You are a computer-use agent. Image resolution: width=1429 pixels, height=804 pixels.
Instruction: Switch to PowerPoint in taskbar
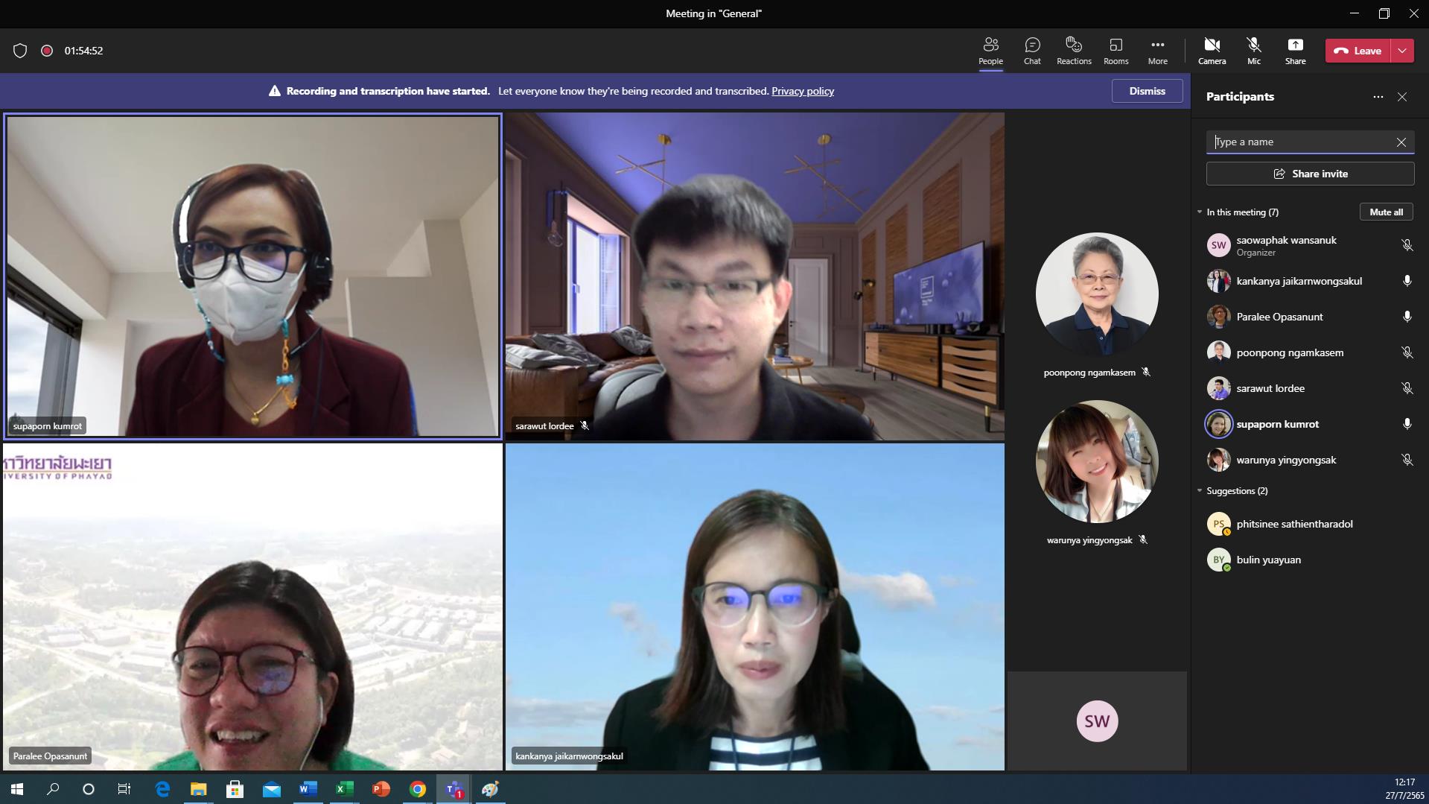click(x=381, y=789)
